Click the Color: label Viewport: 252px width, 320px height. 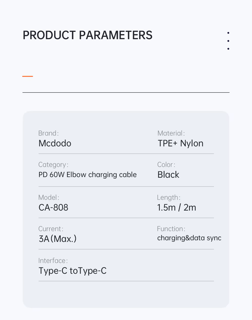[166, 165]
